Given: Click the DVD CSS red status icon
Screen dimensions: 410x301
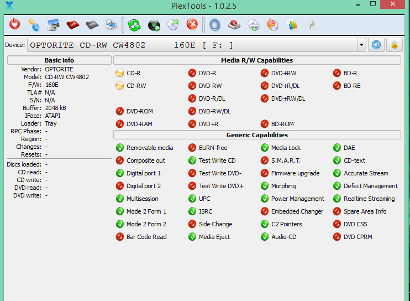Looking at the screenshot, I should [x=337, y=224].
